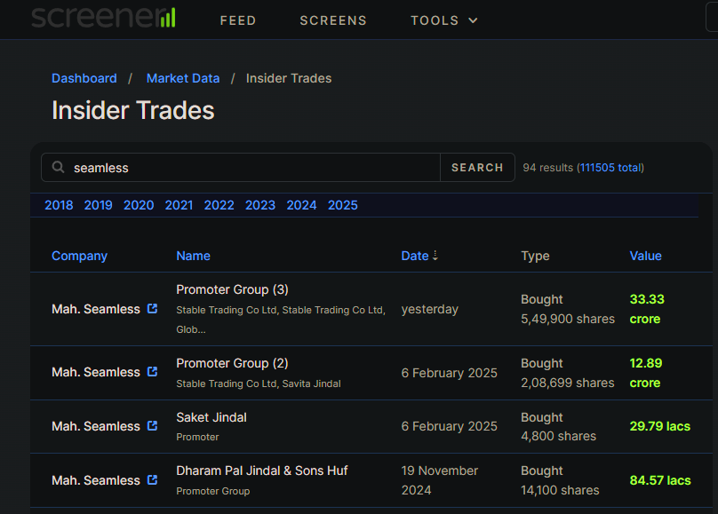This screenshot has width=718, height=514.
Task: Click the search magnifier icon
Action: 58,167
